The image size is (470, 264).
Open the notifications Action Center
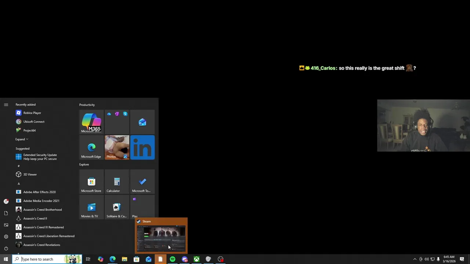pyautogui.click(x=462, y=259)
